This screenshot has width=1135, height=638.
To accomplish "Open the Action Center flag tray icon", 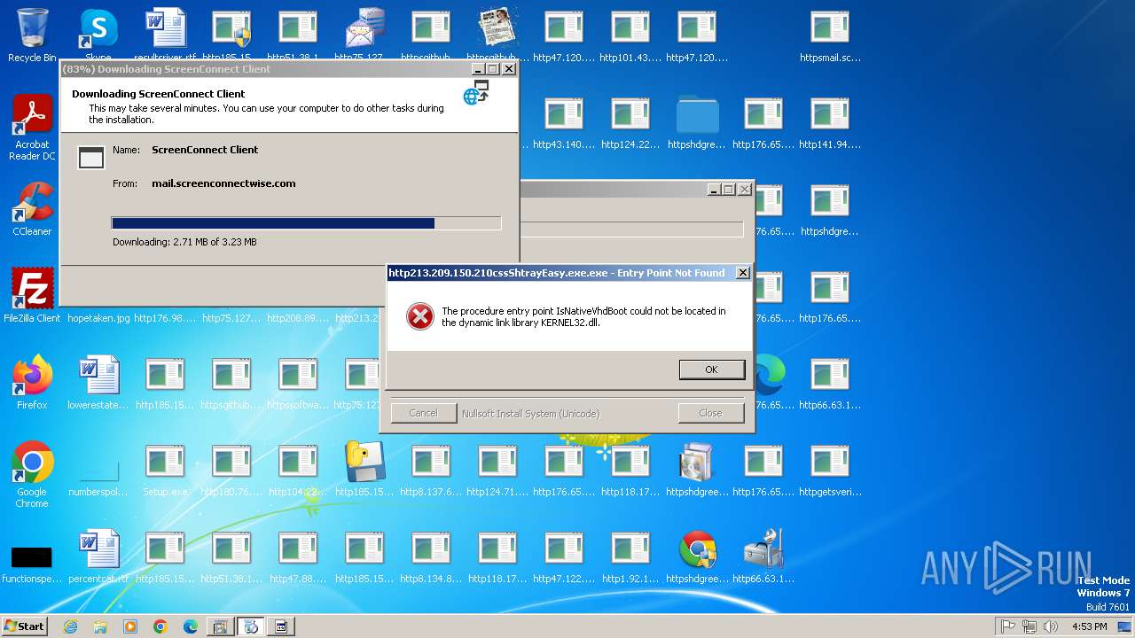I will coord(1008,626).
